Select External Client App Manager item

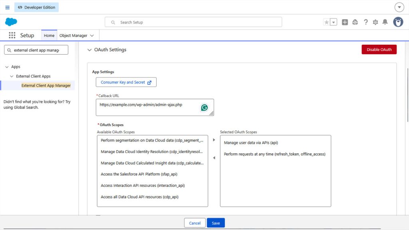point(46,85)
